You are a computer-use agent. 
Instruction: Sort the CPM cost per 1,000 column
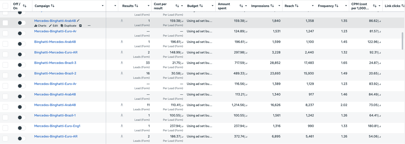[375, 6]
